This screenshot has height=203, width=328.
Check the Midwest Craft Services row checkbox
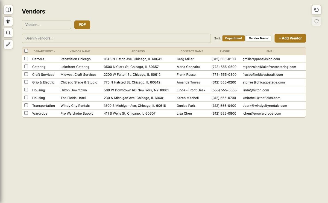26,74
